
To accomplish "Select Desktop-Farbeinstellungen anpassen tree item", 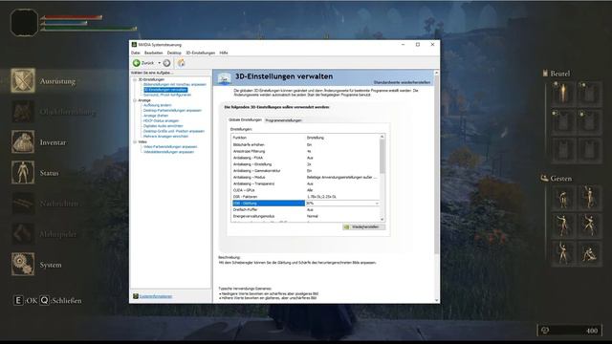I will click(172, 111).
